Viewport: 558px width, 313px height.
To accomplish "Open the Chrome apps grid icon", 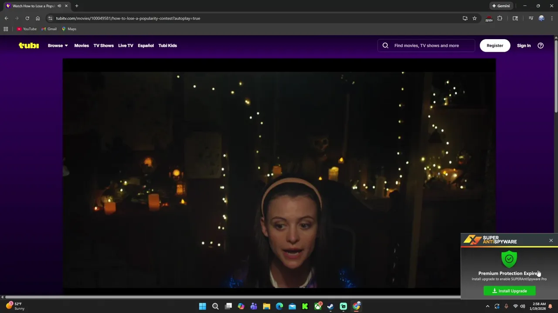I will pyautogui.click(x=6, y=29).
